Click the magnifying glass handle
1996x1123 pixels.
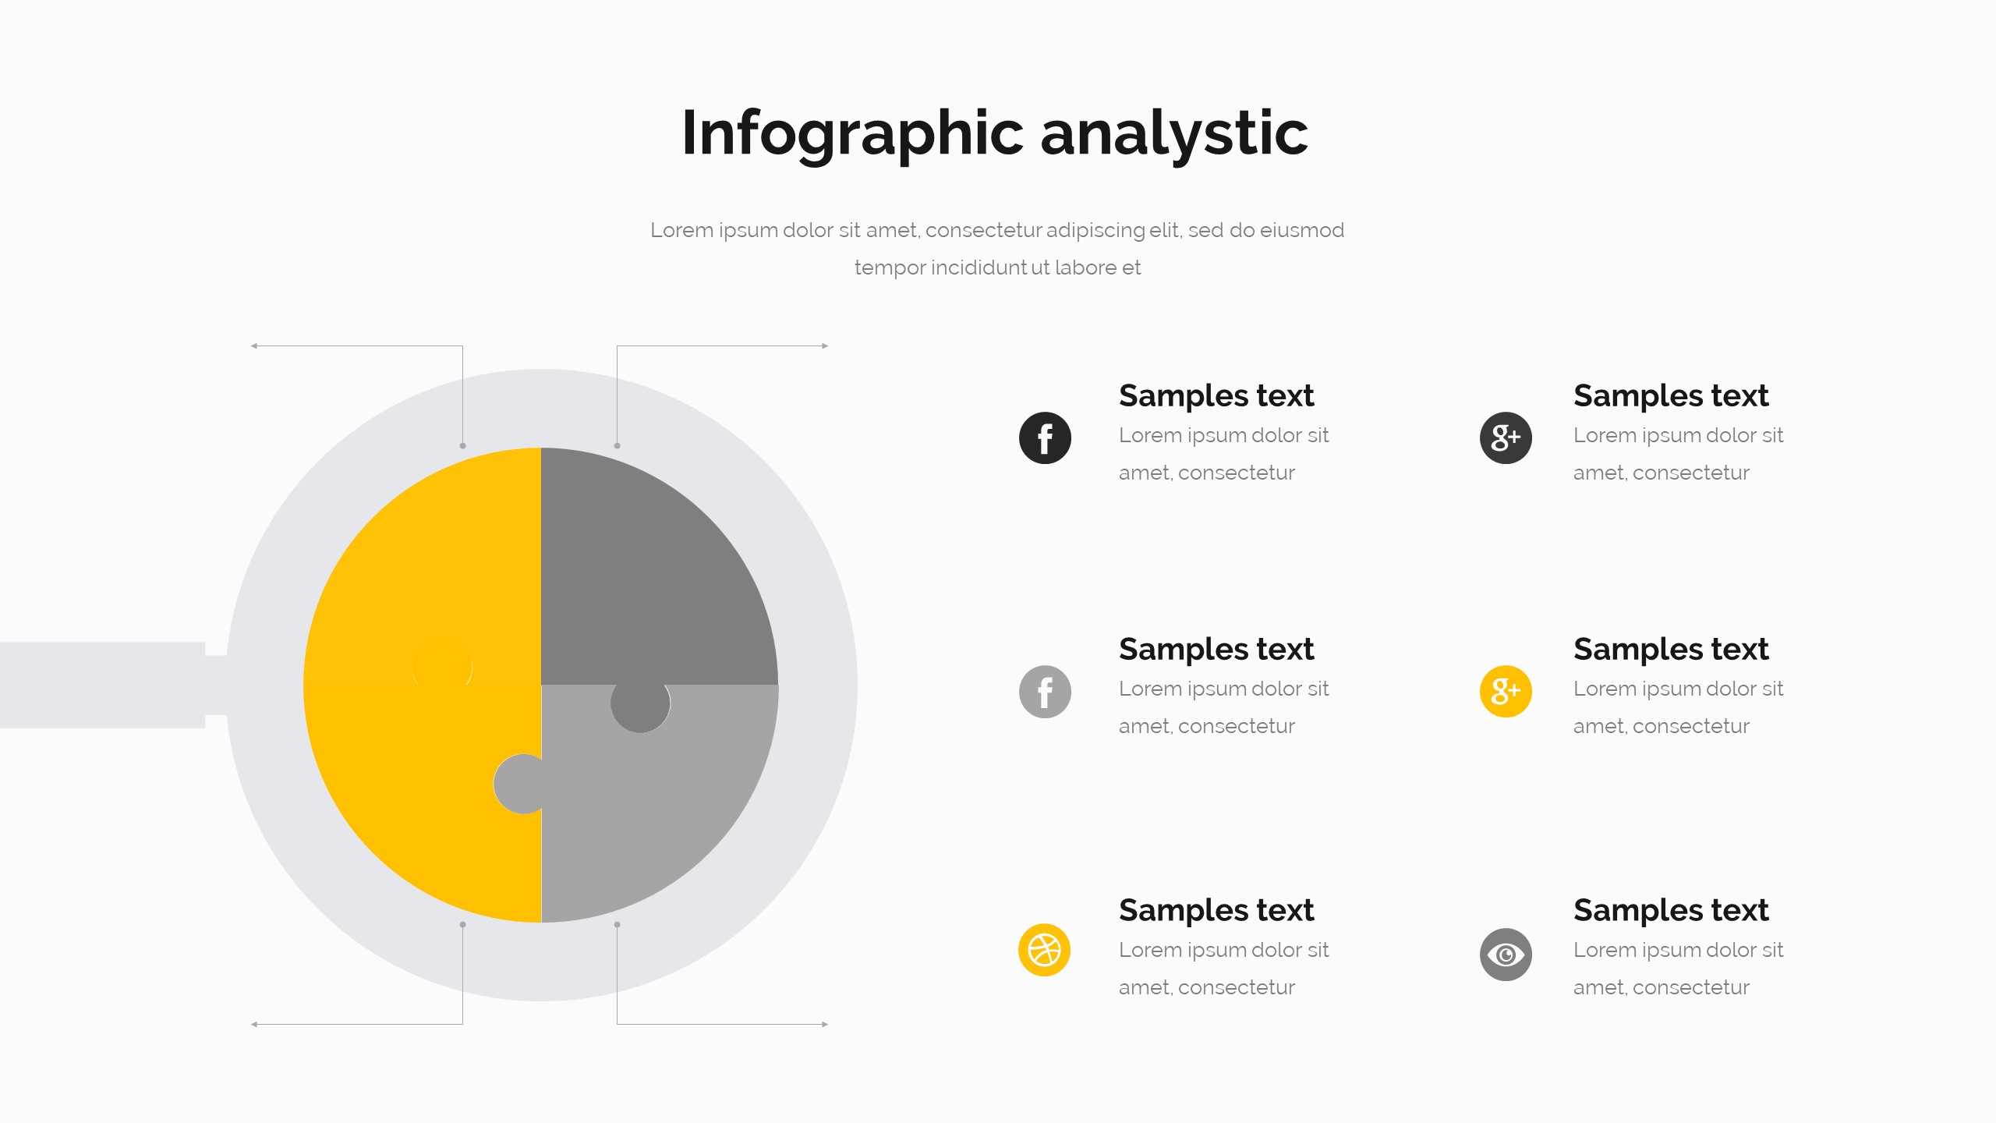pos(101,685)
